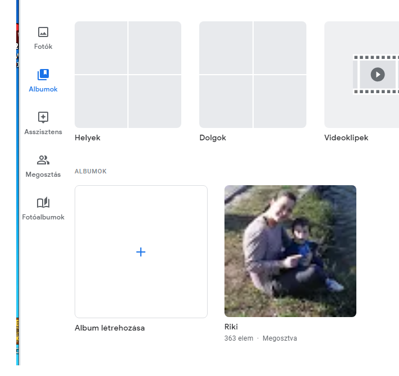
Task: Open the Helyek category thumbnail grid
Action: point(128,75)
